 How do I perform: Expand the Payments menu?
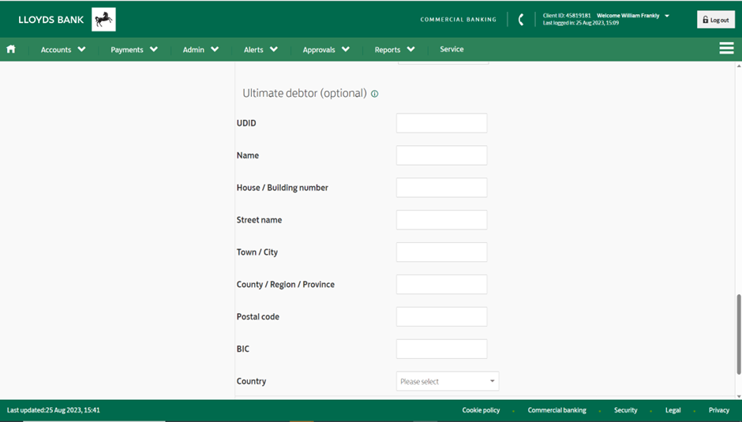133,50
